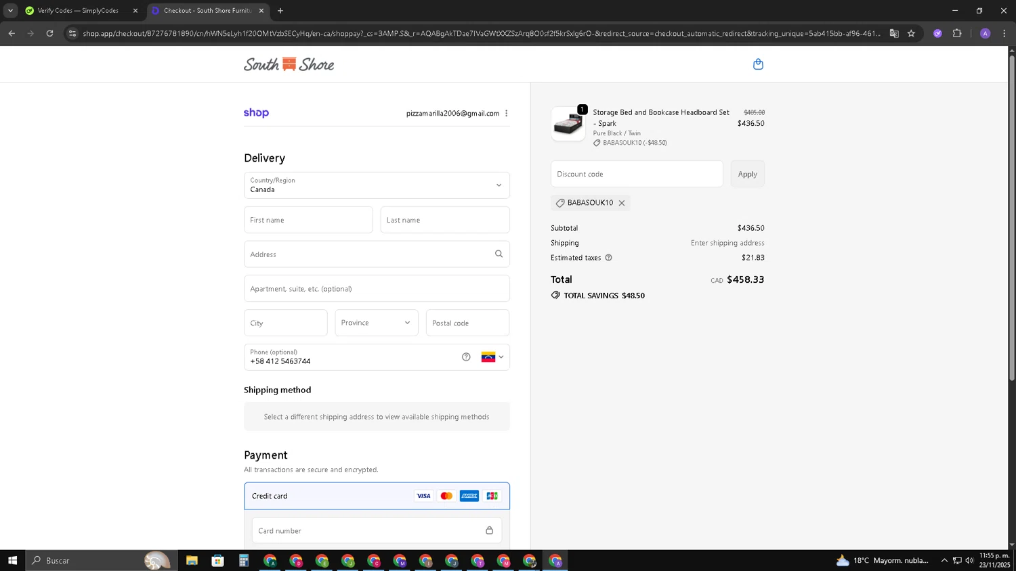Click the Mastercard logo
The height and width of the screenshot is (571, 1016).
(x=446, y=496)
